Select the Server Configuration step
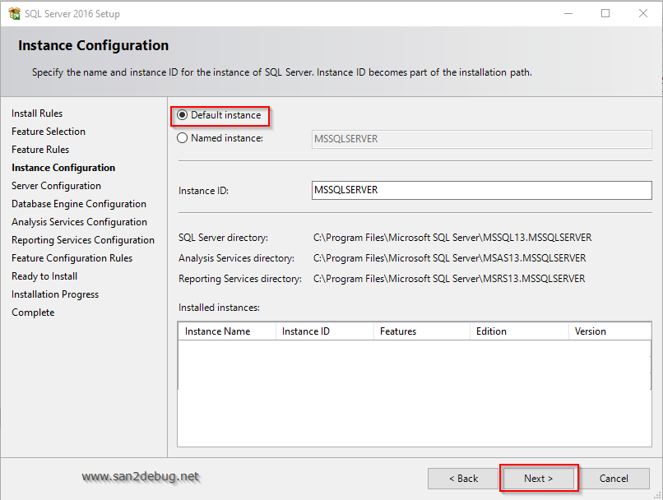The image size is (663, 500). (56, 186)
